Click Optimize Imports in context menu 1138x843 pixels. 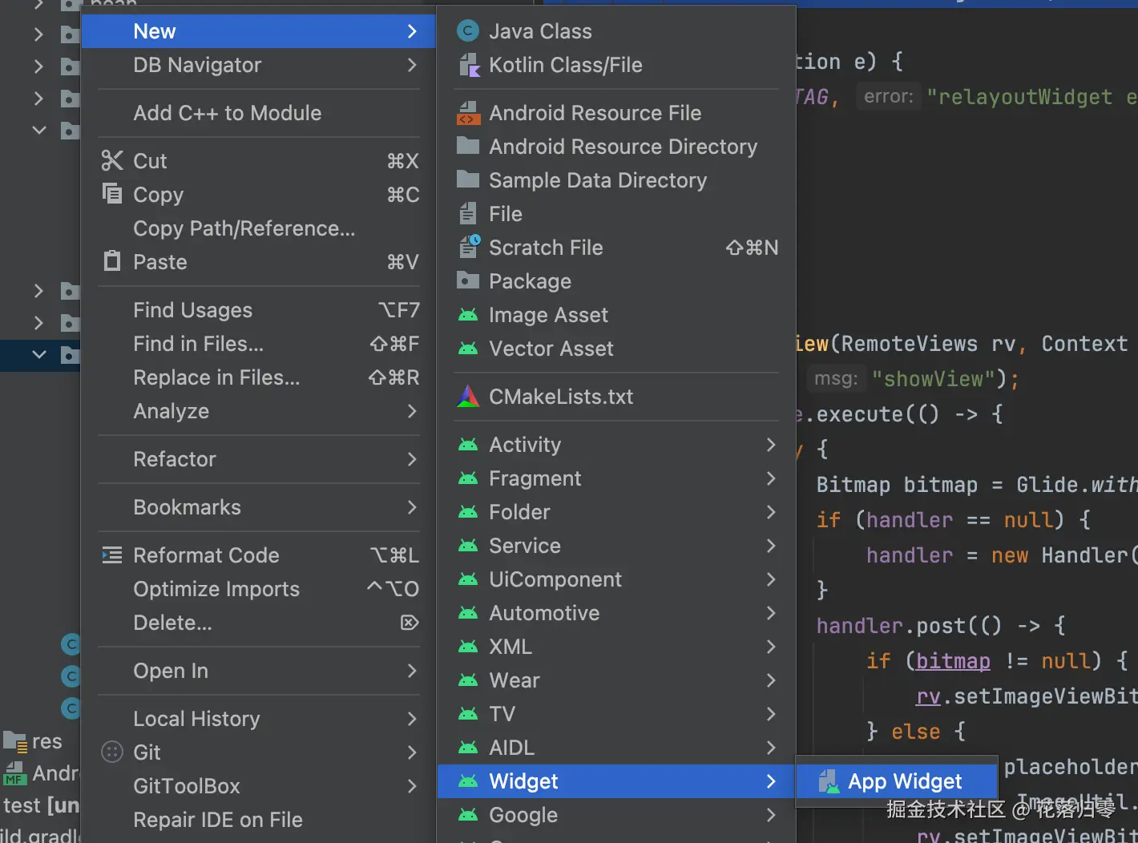[216, 589]
